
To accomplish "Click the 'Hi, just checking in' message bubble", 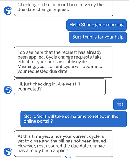I will pyautogui.click(x=60, y=87).
